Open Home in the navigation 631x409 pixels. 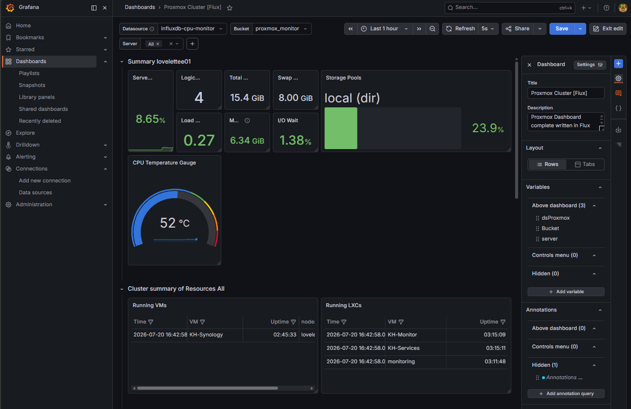pos(23,25)
